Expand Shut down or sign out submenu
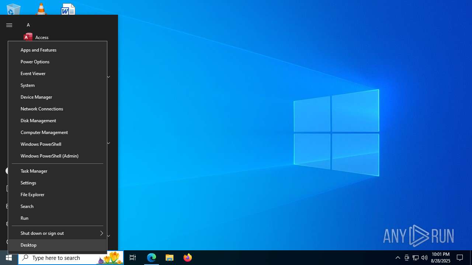Viewport: 472px width, 265px height. (x=58, y=233)
